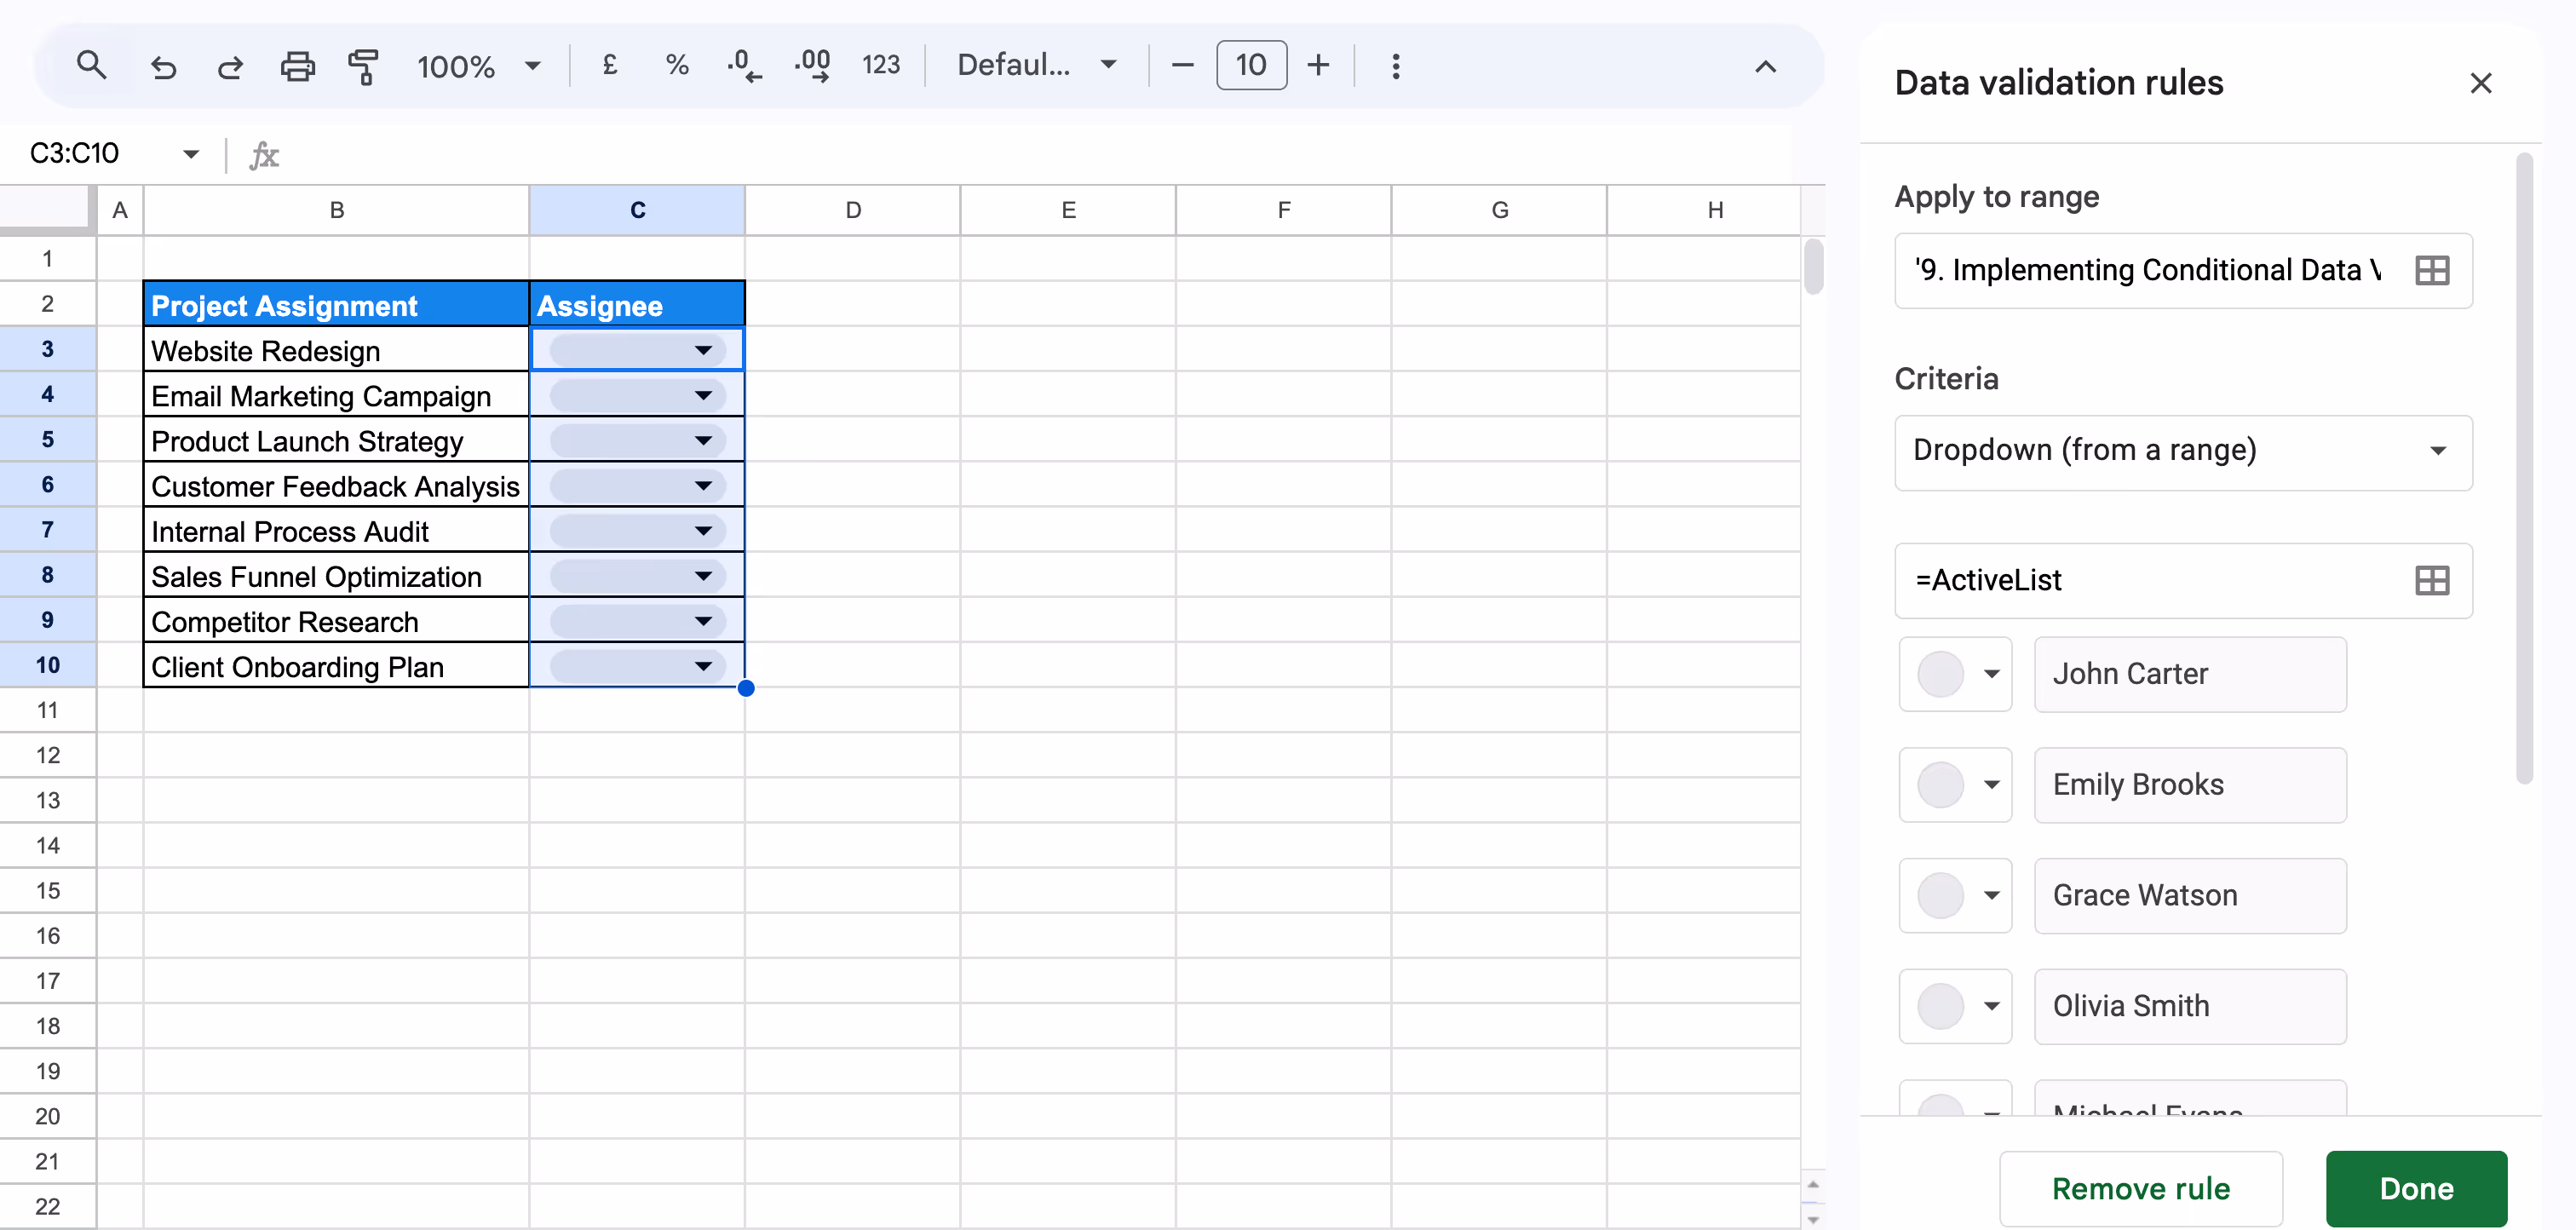
Task: Click the search icon in the toolbar
Action: [92, 64]
